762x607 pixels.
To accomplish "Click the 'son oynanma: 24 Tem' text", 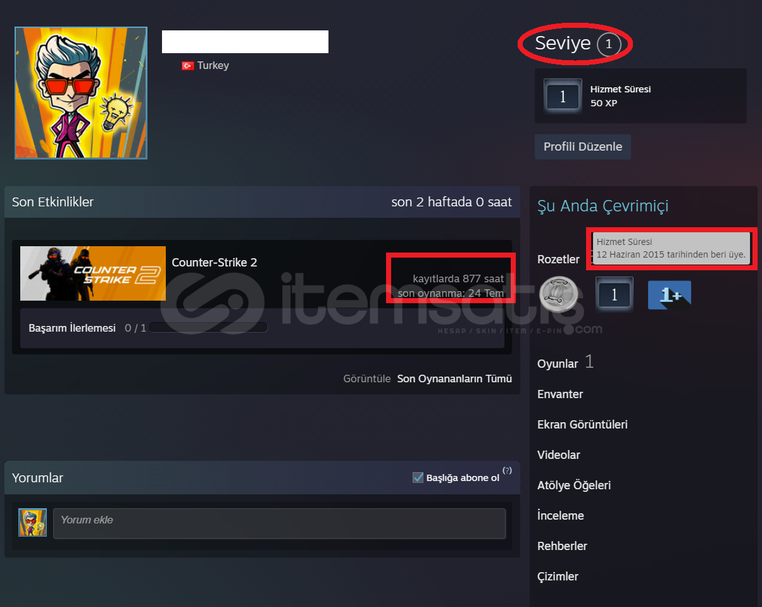I will (451, 293).
